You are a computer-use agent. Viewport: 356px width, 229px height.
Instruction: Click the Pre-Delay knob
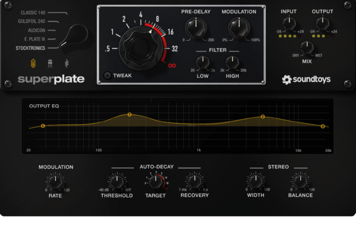click(196, 27)
